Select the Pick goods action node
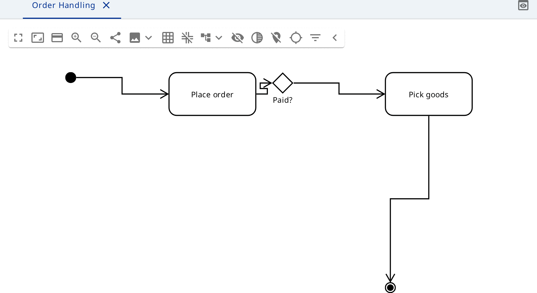The image size is (537, 293). point(429,94)
